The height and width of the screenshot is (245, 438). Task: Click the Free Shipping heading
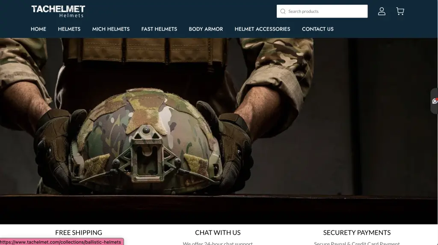[x=79, y=233]
